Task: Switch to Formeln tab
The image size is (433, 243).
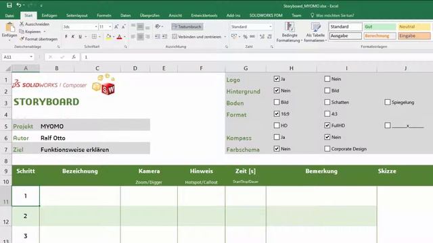Action: (104, 16)
